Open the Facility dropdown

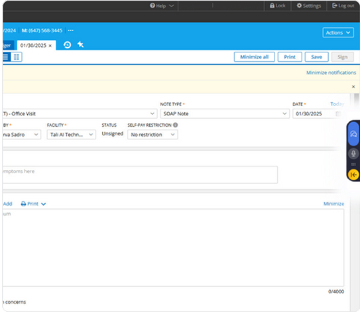pyautogui.click(x=72, y=135)
